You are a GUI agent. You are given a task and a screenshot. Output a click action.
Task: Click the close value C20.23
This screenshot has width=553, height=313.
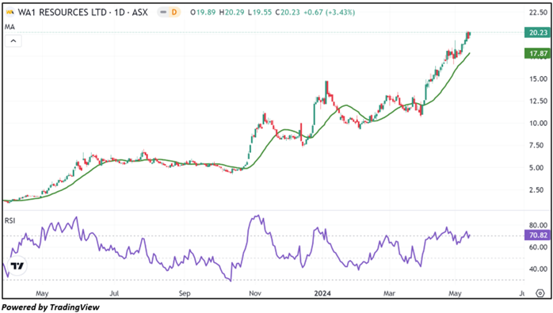click(x=288, y=13)
